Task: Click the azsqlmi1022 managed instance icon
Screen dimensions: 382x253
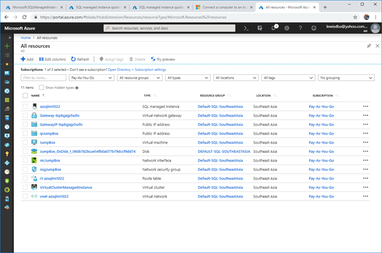Action: [34, 107]
